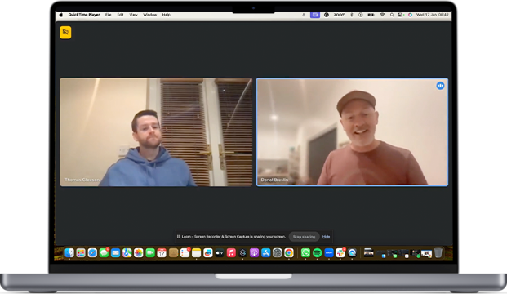Click the Stop sharing button
Viewport: 507px width, 294px height.
point(304,237)
